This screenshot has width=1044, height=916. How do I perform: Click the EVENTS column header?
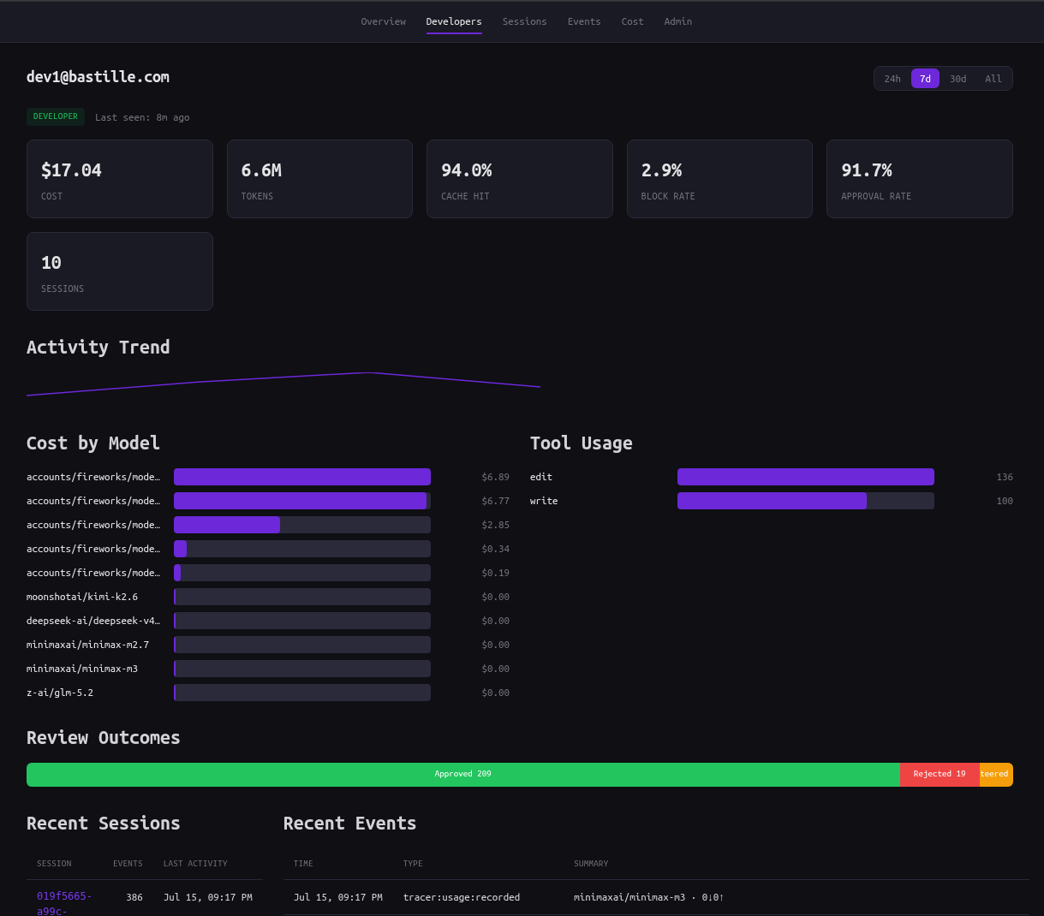pyautogui.click(x=128, y=864)
